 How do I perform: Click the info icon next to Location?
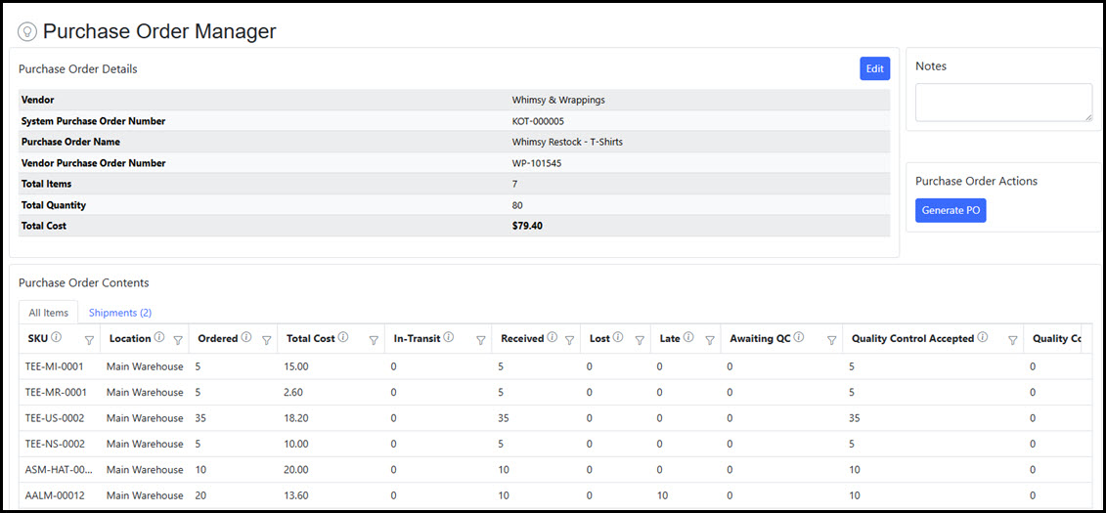pyautogui.click(x=159, y=338)
